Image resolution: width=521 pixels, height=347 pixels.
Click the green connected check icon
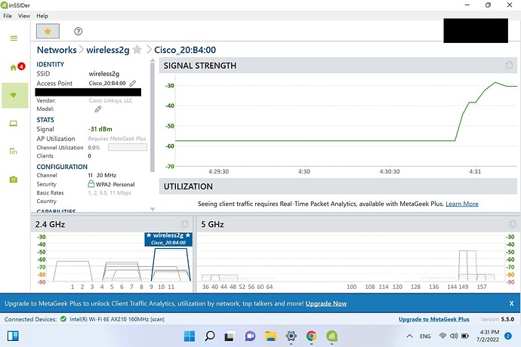click(63, 319)
